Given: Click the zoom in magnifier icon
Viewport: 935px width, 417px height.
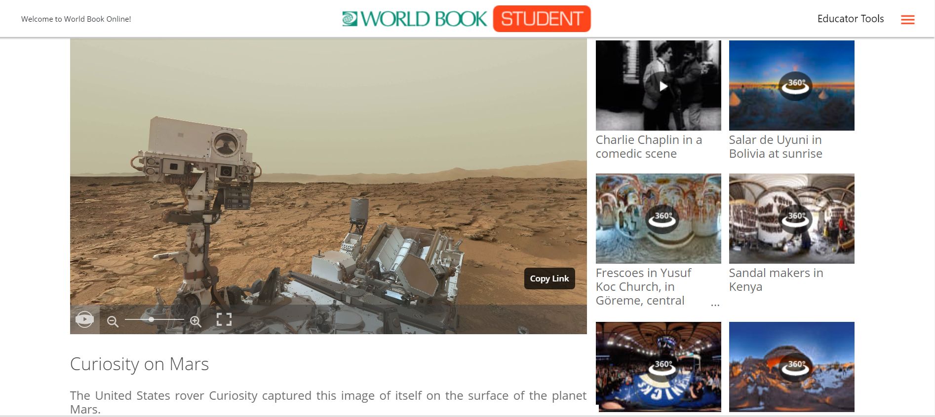Looking at the screenshot, I should click(x=195, y=321).
